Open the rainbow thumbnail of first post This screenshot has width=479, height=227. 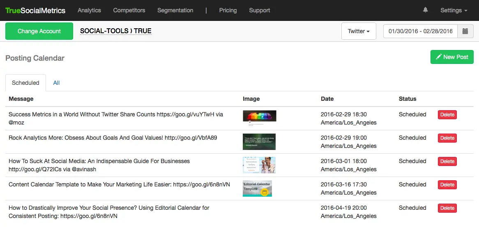tap(259, 116)
